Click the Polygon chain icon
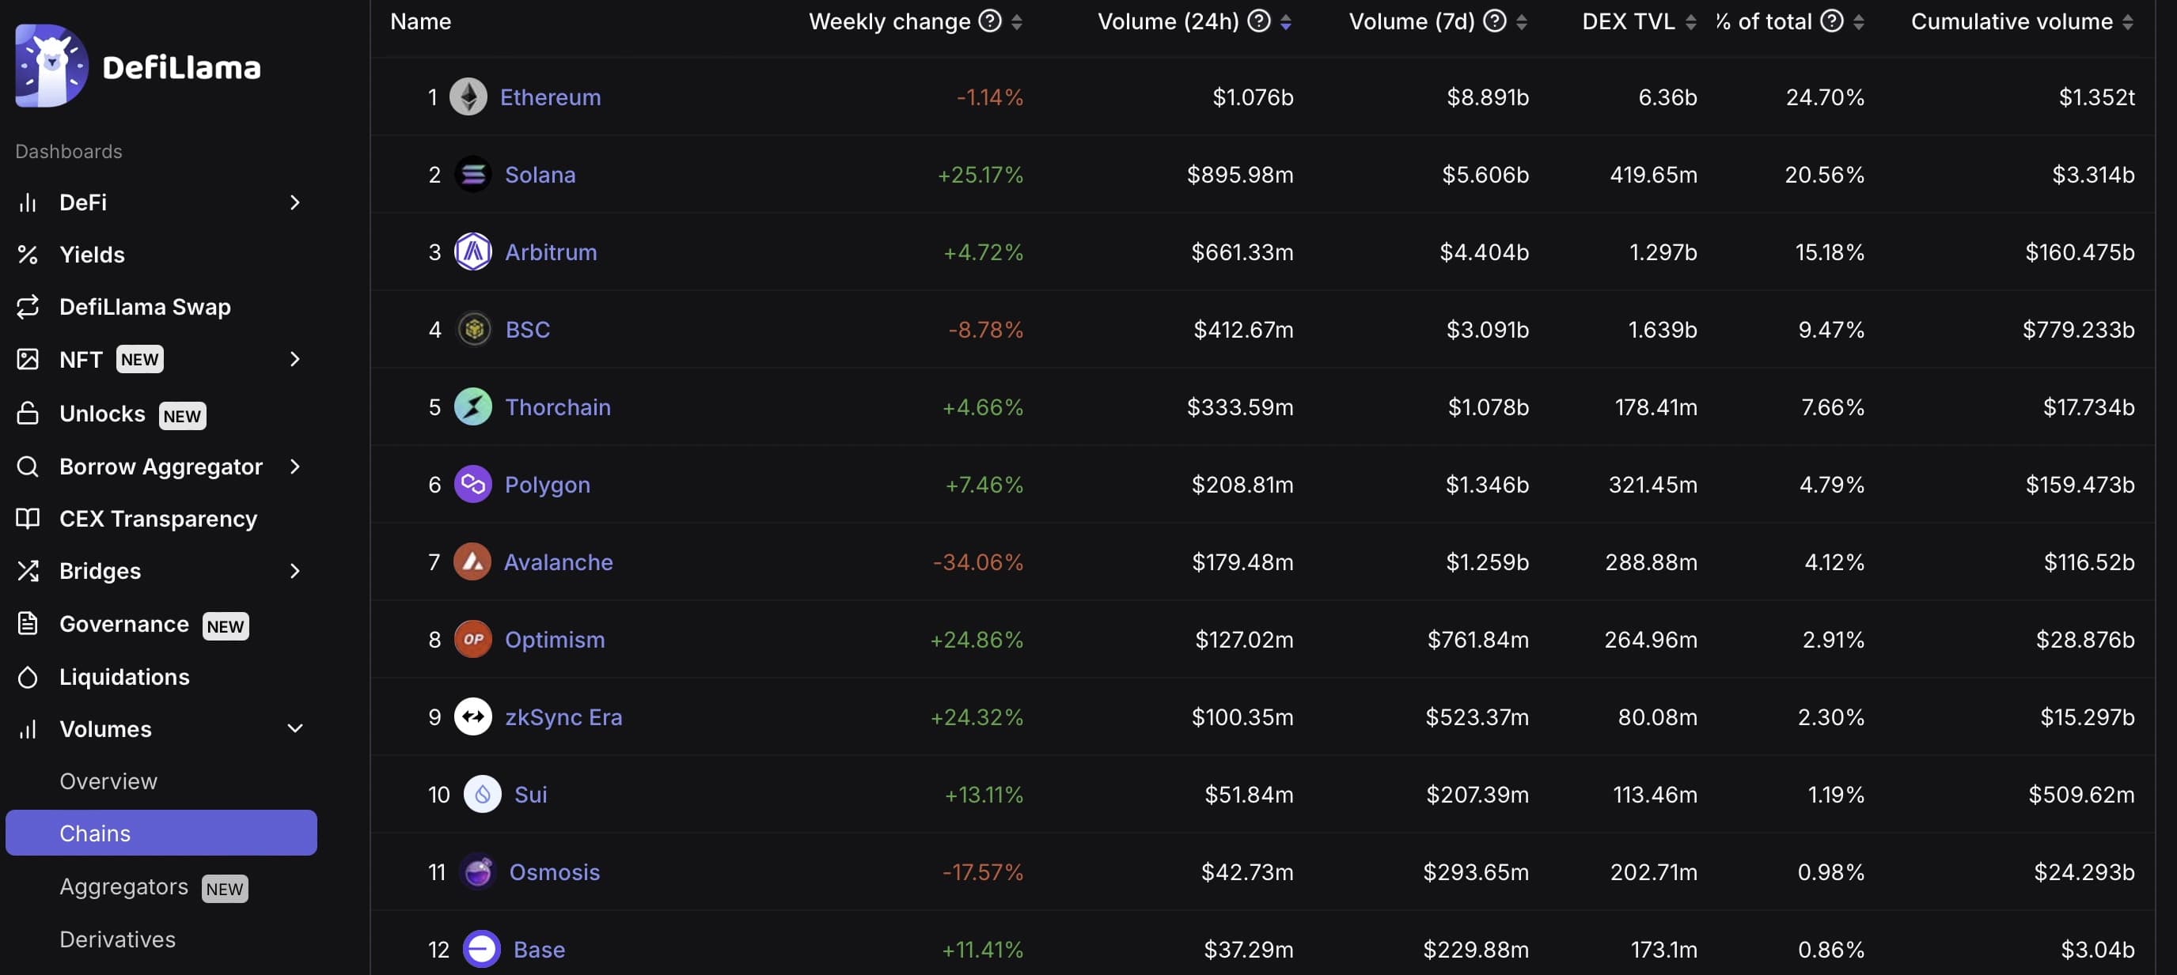Image resolution: width=2177 pixels, height=975 pixels. coord(473,485)
